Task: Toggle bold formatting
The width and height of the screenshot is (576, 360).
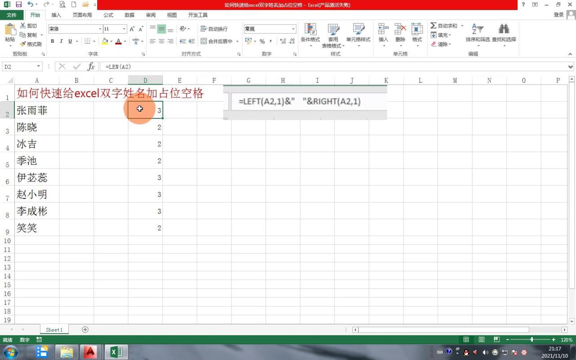Action: tap(52, 41)
